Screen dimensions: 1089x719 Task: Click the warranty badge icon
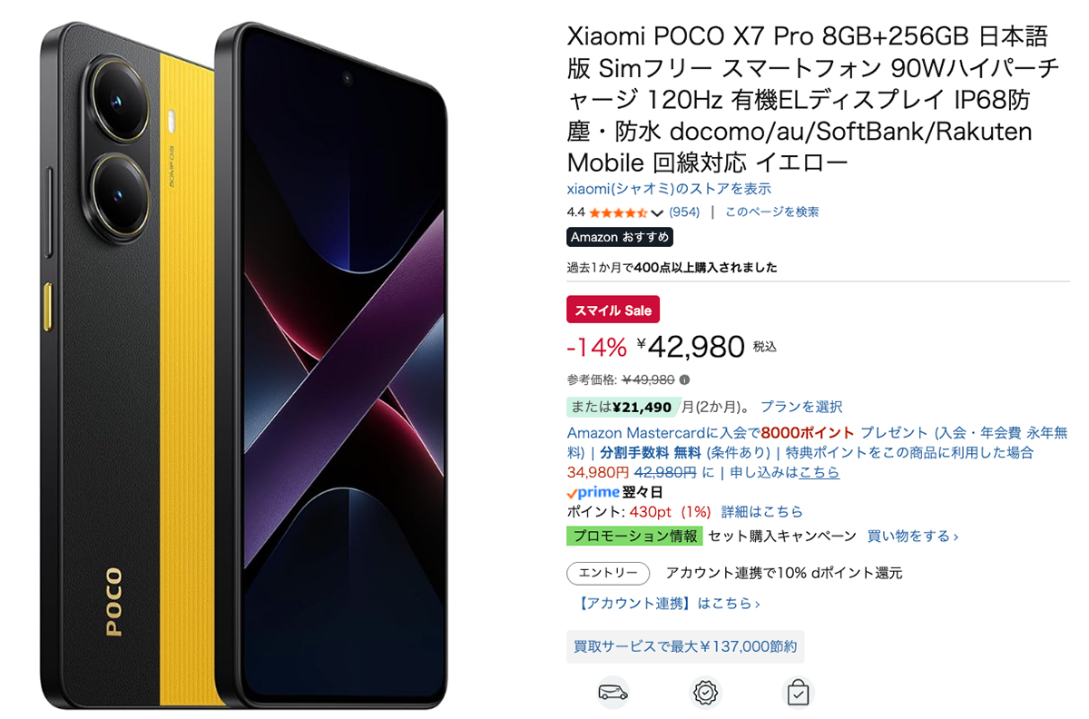click(x=705, y=693)
